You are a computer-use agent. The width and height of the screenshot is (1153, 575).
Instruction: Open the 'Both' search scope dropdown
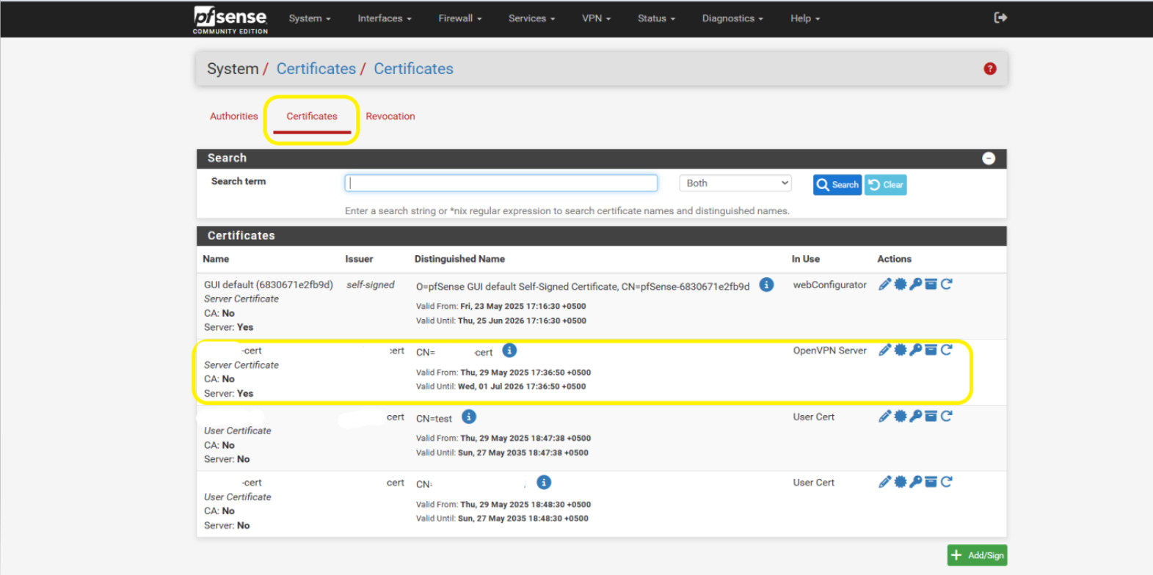click(735, 183)
